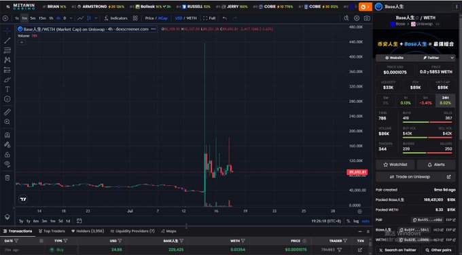Set chart interval to D

(65, 18)
